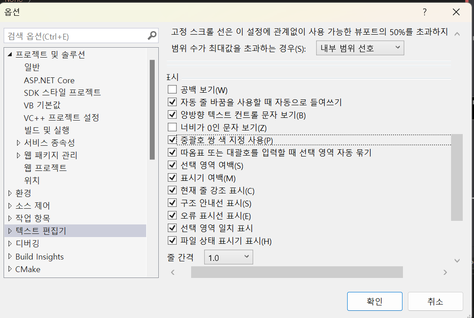474x318 pixels.
Task: Uncheck 양방향 텍스트 컨트롤 문자 보기(B)
Action: (172, 114)
